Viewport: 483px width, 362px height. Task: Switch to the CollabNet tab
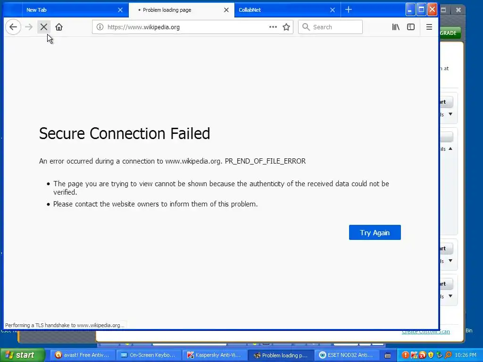(287, 10)
